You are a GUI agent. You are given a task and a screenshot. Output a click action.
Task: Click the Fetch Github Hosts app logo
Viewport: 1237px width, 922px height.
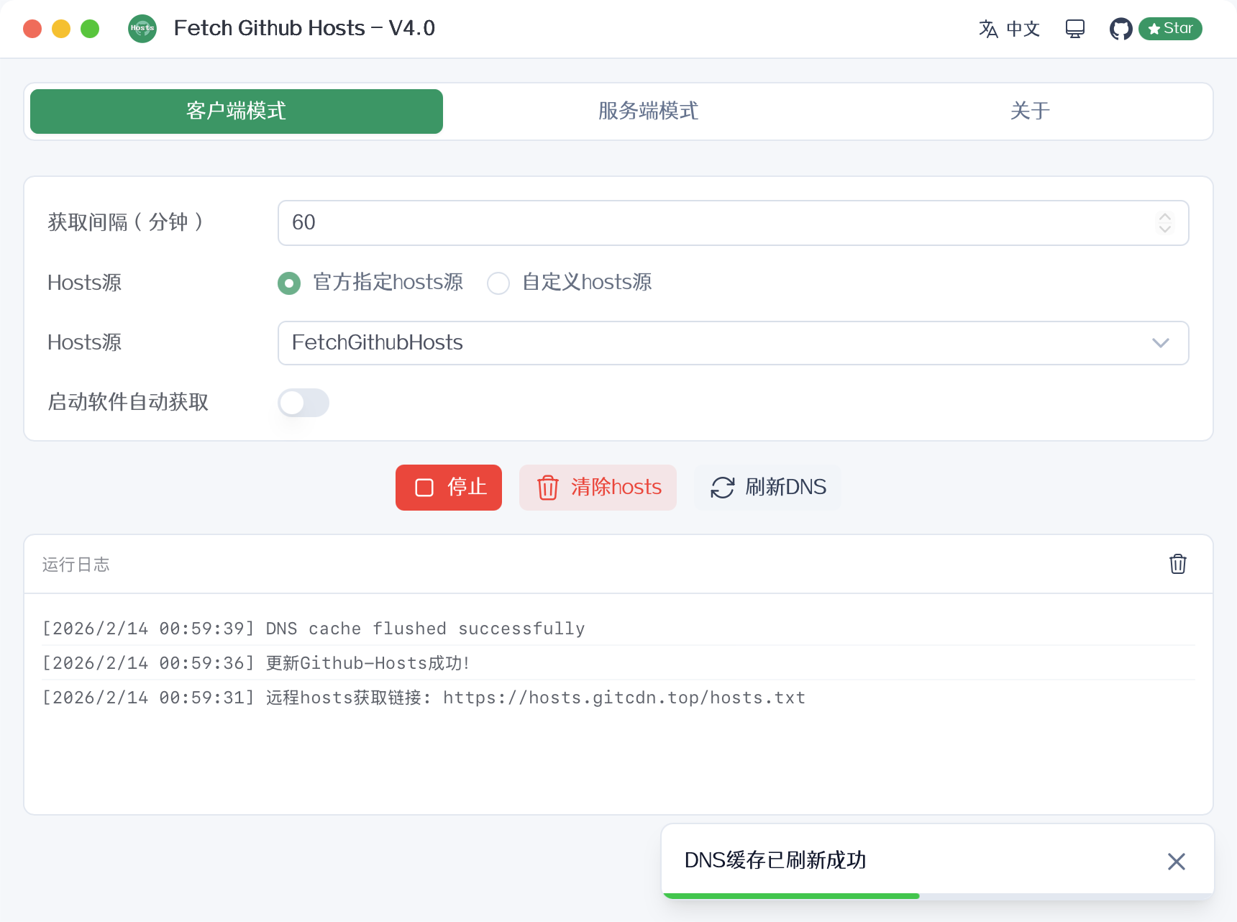pos(142,29)
